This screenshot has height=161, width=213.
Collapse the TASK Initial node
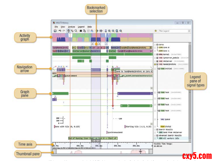pyautogui.click(x=159, y=69)
